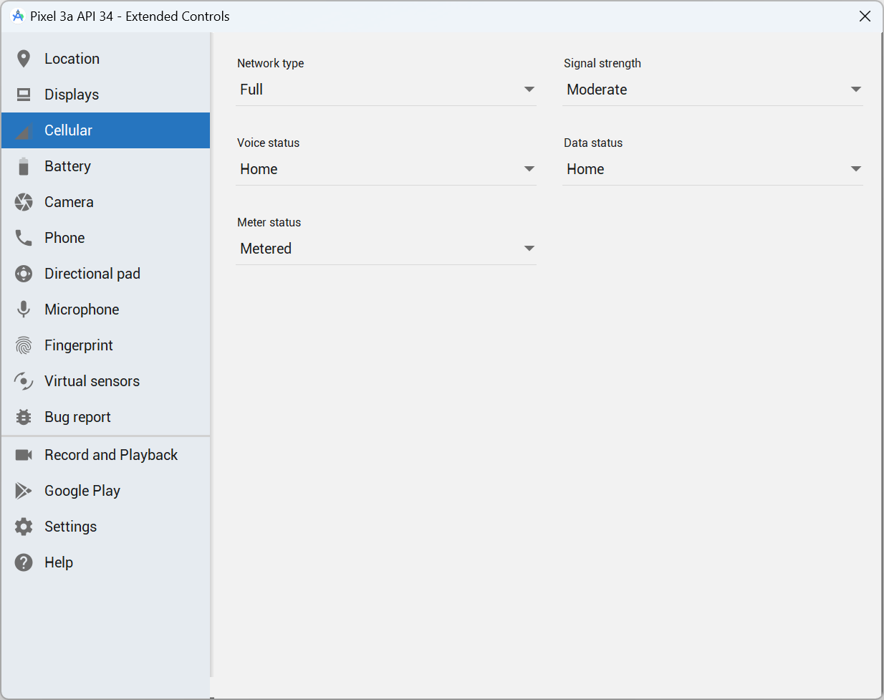884x700 pixels.
Task: Click the 'Data status' label text
Action: [x=592, y=143]
